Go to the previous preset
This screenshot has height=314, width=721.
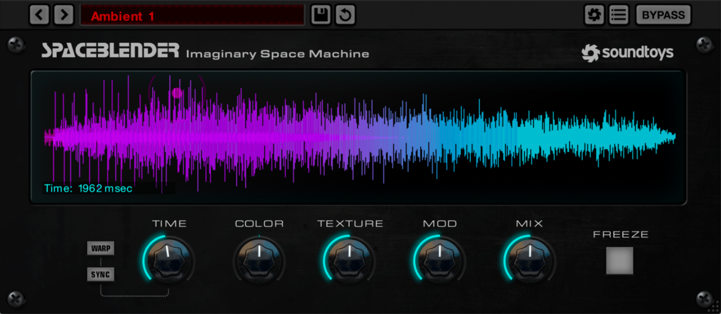39,15
